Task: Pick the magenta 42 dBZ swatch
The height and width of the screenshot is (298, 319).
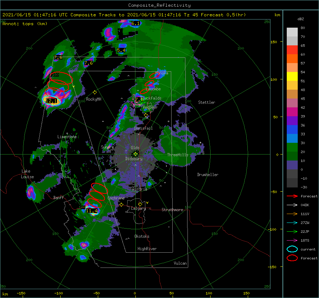Action: 292,112
